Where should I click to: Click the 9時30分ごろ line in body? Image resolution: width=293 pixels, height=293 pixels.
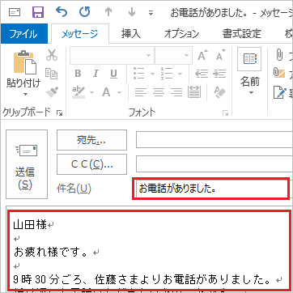142,280
